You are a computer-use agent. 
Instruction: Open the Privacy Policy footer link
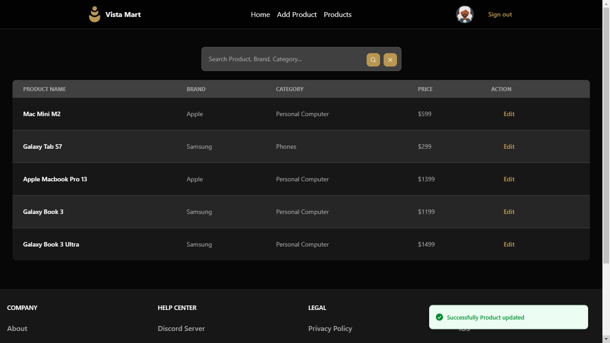click(330, 328)
